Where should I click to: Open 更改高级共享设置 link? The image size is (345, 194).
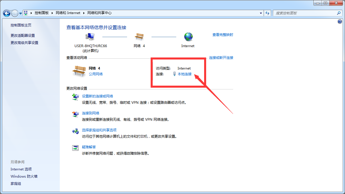(x=24, y=43)
